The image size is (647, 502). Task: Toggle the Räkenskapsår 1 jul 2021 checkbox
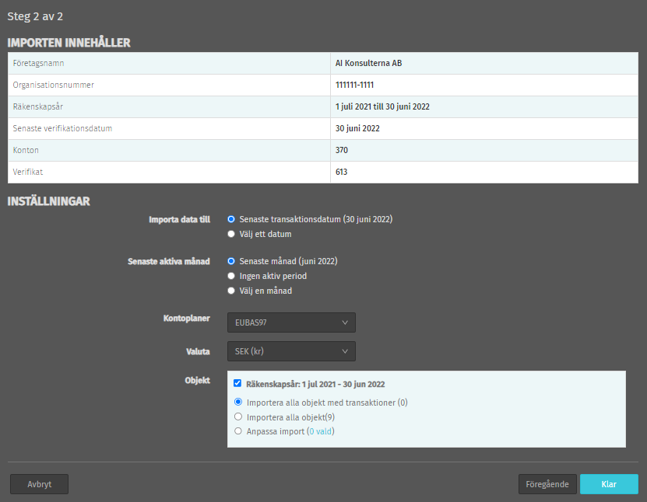coord(237,383)
